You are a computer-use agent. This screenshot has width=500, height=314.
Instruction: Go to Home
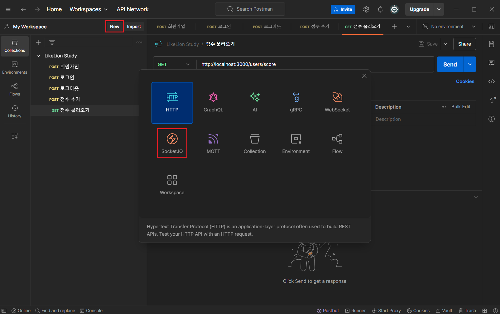point(54,9)
